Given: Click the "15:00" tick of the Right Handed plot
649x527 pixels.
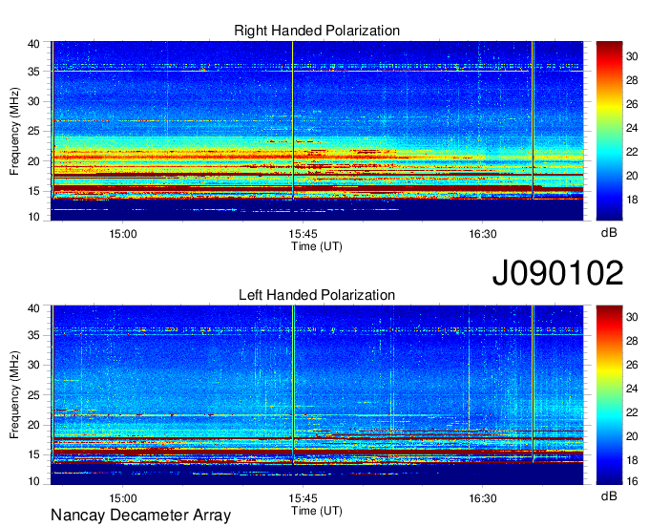Looking at the screenshot, I should tap(123, 234).
